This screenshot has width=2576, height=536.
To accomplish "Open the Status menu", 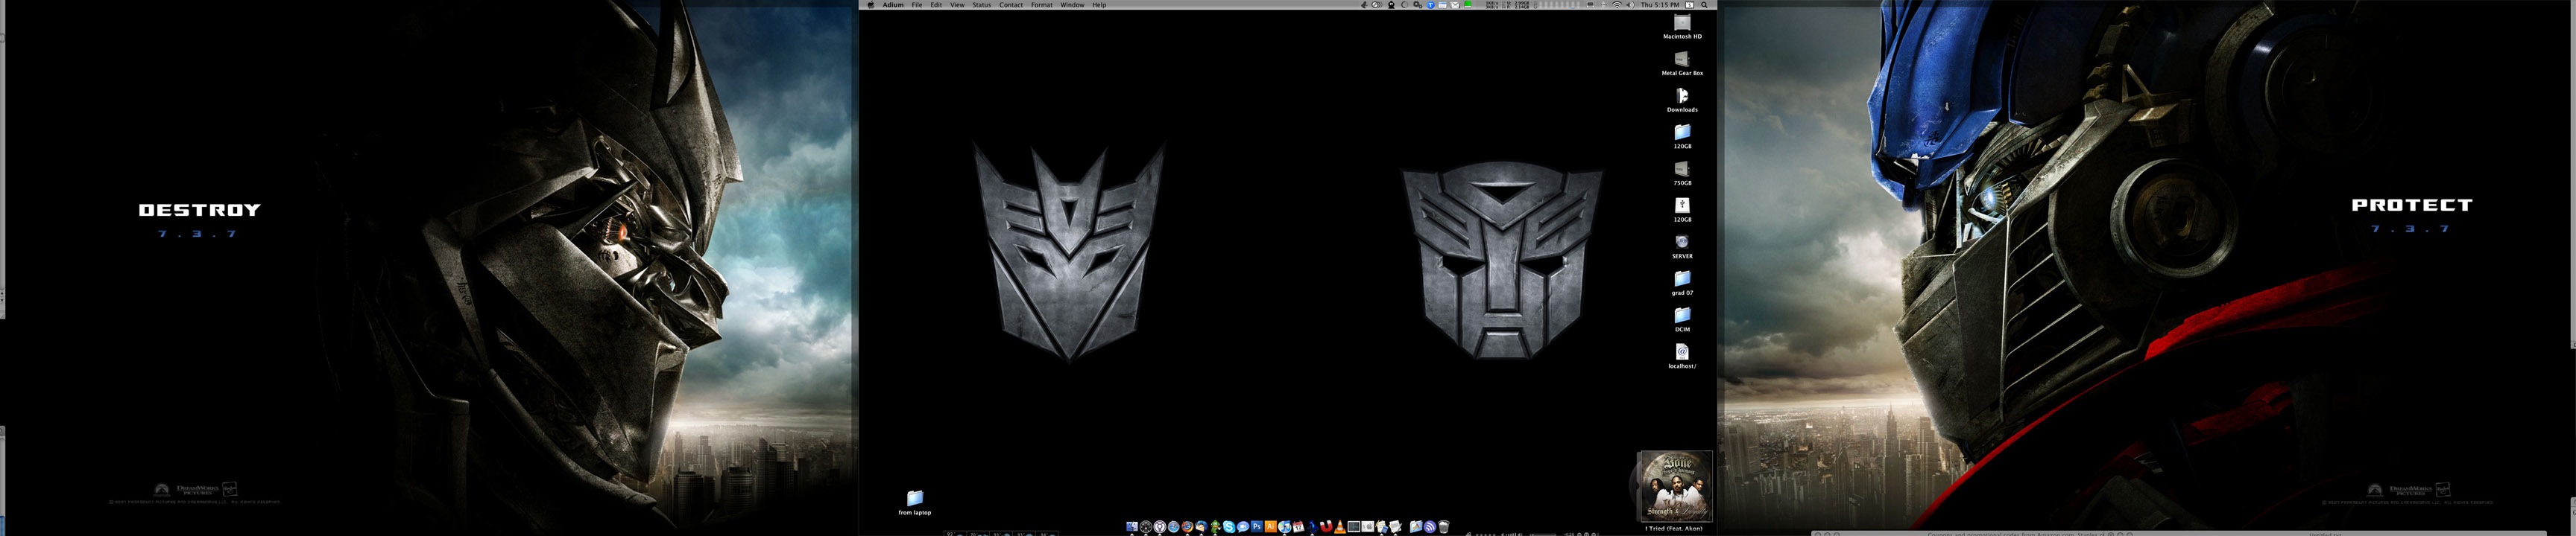I will tap(982, 5).
